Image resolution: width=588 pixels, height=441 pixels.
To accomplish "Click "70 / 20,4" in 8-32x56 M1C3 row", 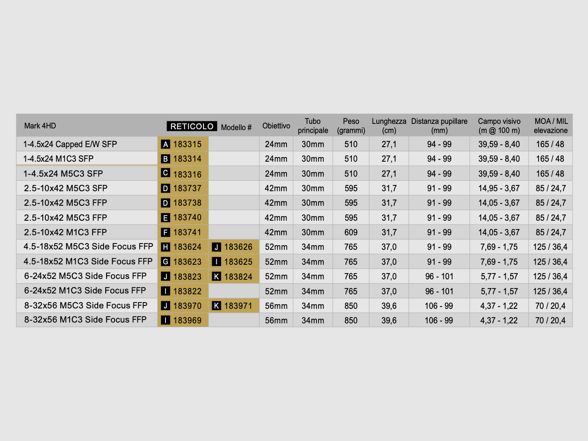I will 551,321.
